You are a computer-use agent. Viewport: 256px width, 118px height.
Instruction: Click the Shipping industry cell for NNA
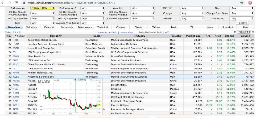(140, 89)
